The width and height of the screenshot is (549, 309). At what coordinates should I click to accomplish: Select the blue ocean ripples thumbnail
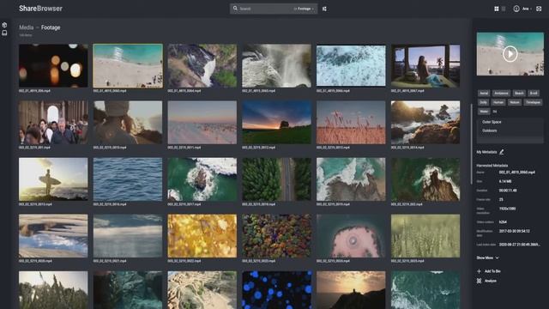(x=128, y=179)
